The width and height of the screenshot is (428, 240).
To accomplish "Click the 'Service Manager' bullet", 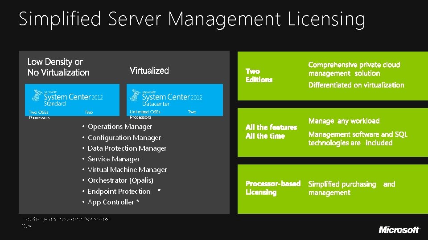I will (x=114, y=159).
